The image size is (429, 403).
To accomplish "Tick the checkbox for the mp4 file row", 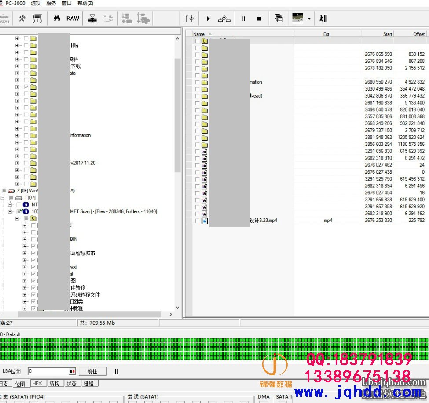I will 197,221.
